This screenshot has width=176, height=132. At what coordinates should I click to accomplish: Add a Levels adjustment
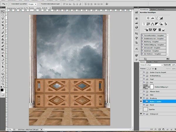click(x=153, y=18)
